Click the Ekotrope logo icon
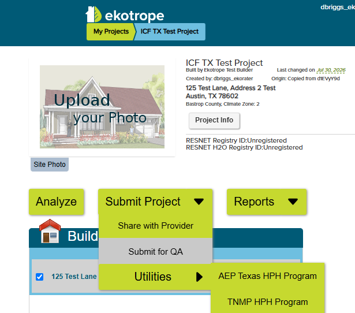The image size is (355, 313). point(94,14)
